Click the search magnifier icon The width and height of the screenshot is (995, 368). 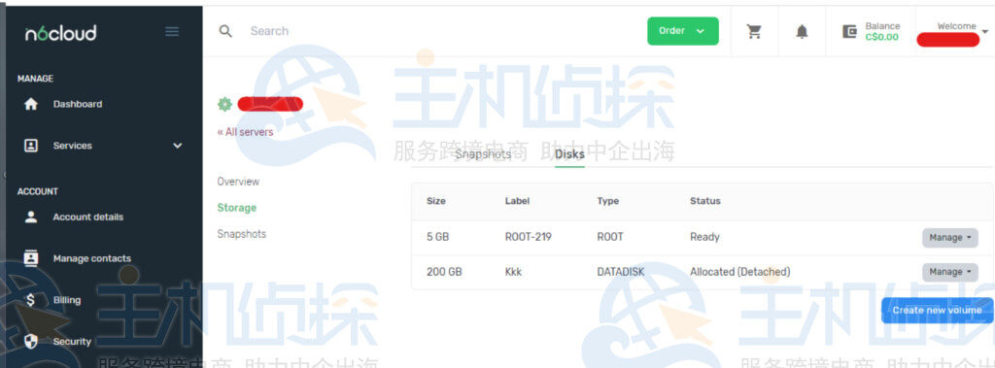tap(225, 31)
